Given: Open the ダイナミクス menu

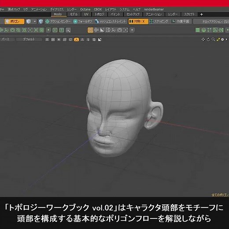Looking at the screenshot, I should pyautogui.click(x=57, y=9).
